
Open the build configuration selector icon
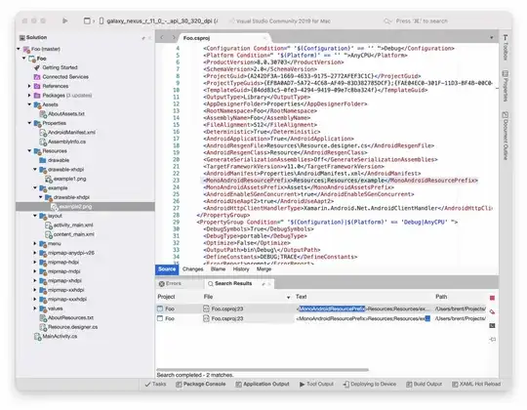(87, 20)
